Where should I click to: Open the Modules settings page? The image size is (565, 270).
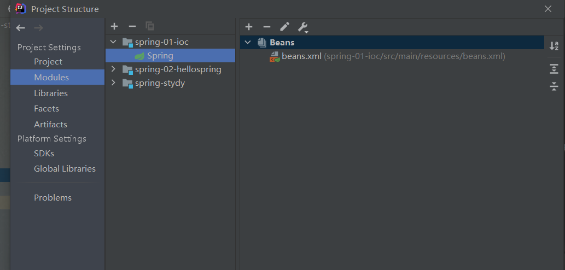57,78
